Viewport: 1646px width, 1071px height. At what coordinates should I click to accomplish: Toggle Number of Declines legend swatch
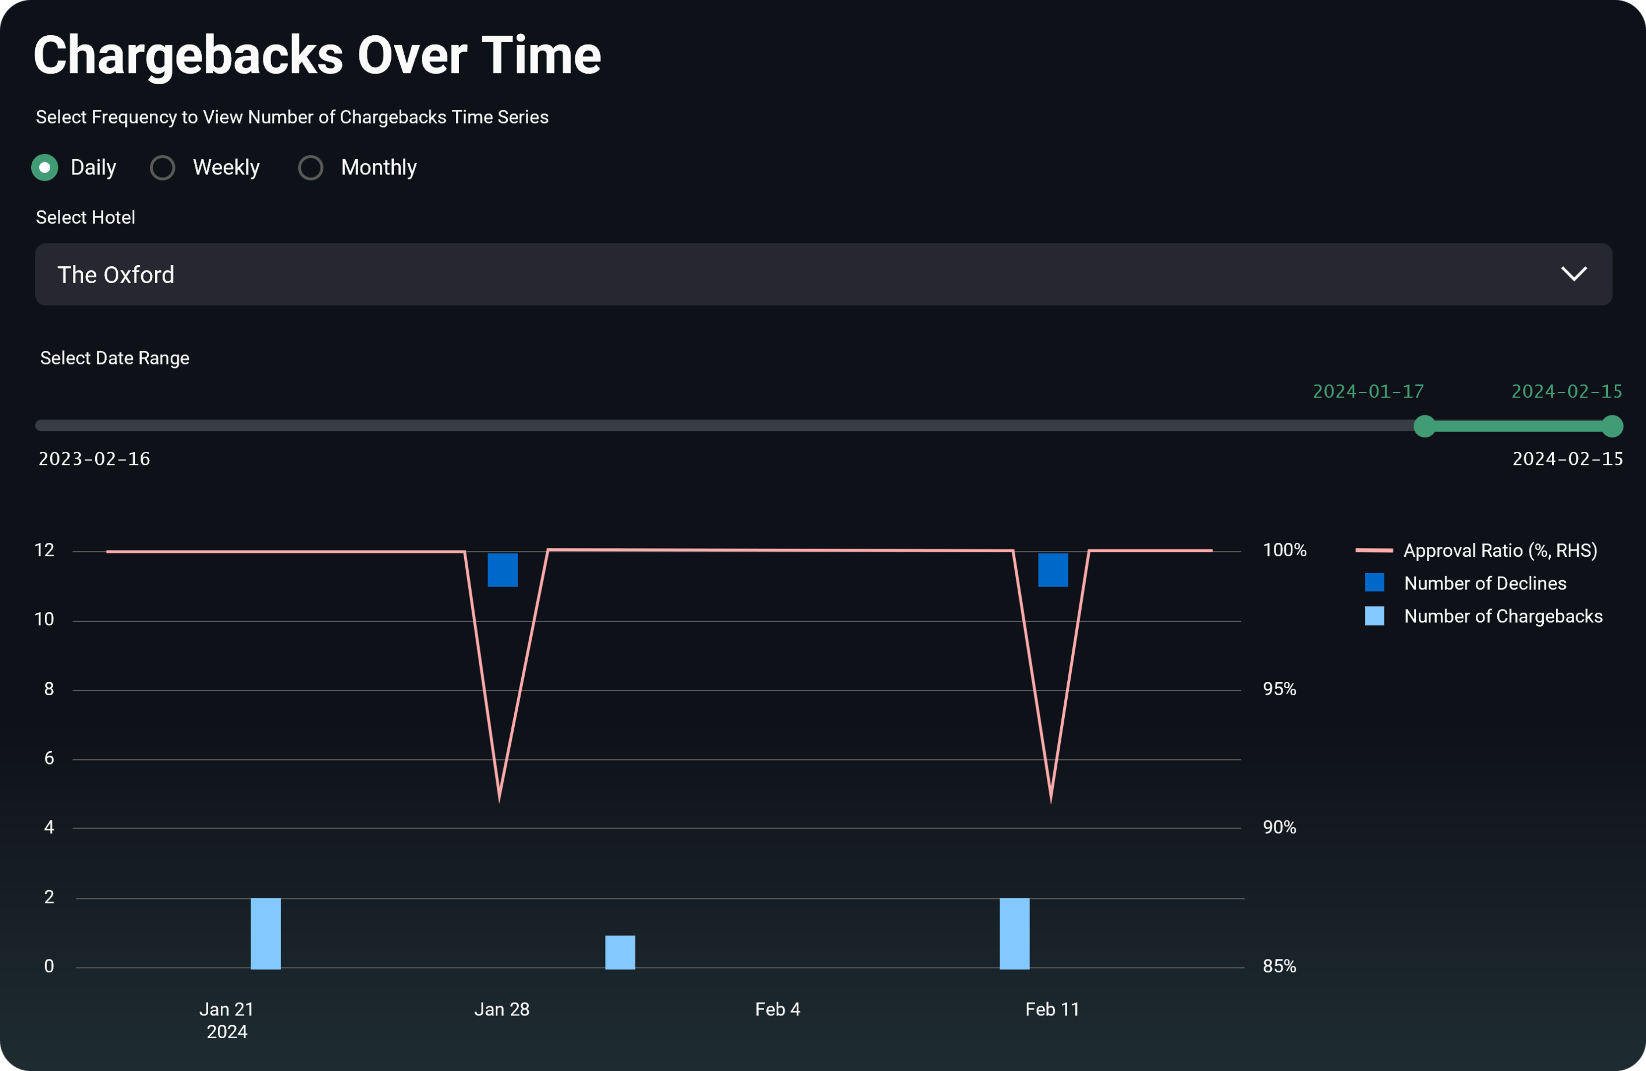coord(1374,583)
